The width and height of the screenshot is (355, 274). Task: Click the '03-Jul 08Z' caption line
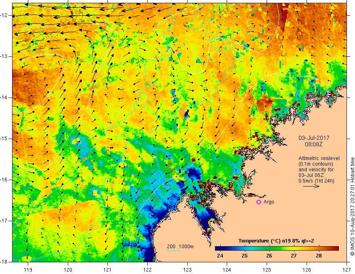[311, 175]
